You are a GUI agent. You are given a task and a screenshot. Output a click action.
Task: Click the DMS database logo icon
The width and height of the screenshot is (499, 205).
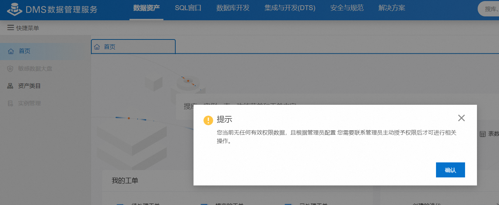(14, 9)
